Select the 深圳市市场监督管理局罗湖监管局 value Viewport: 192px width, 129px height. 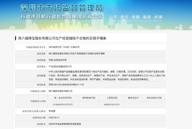pyautogui.click(x=65, y=124)
